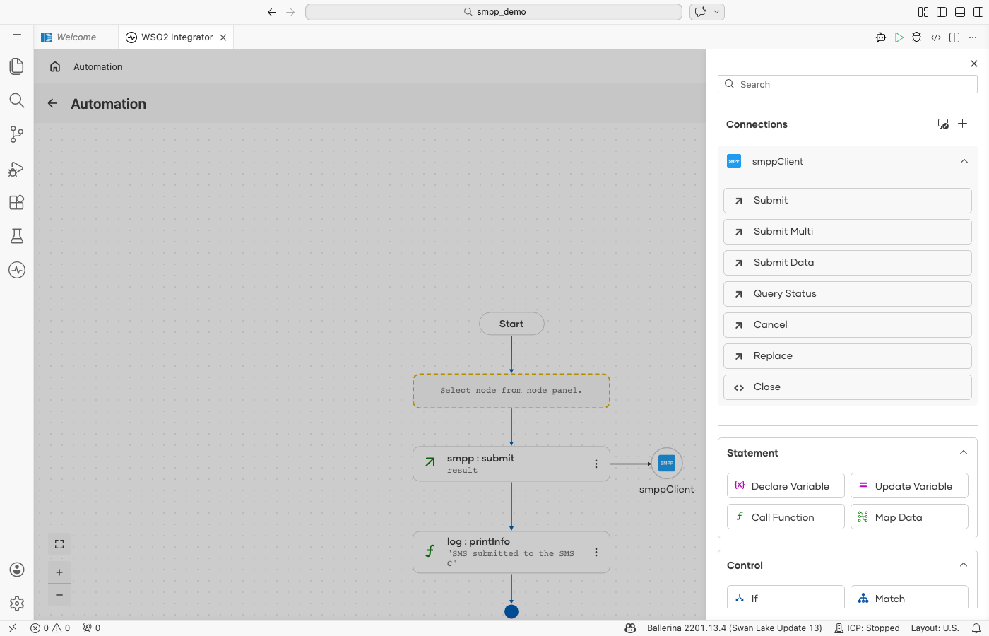Select the Cancel action
Image resolution: width=989 pixels, height=636 pixels.
coord(848,325)
